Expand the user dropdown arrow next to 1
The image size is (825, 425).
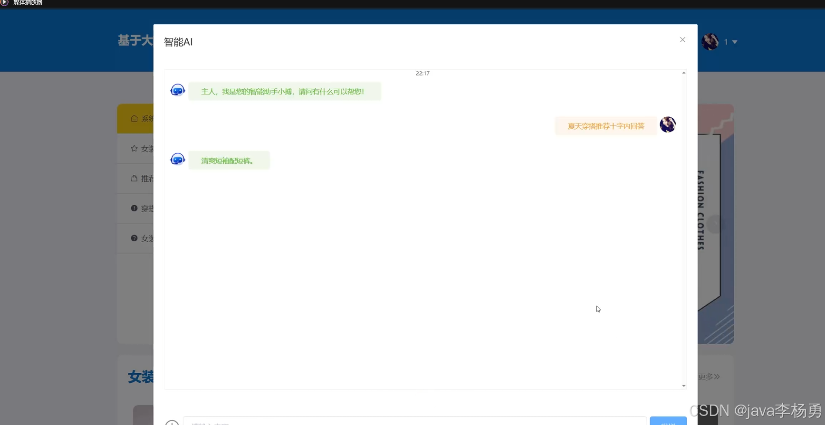(735, 42)
